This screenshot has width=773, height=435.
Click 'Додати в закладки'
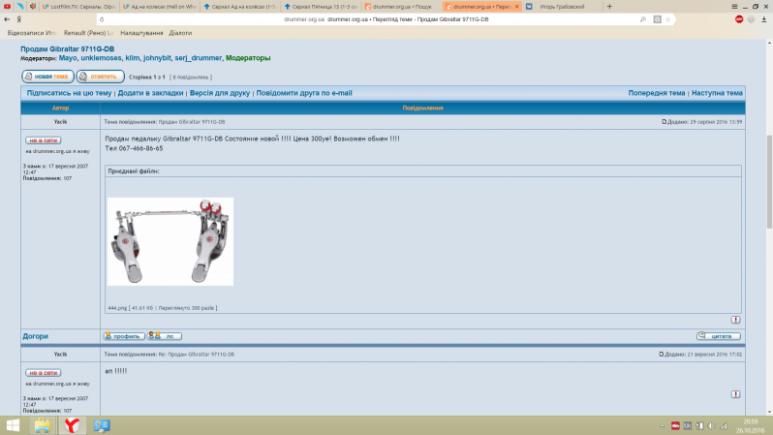coord(150,93)
